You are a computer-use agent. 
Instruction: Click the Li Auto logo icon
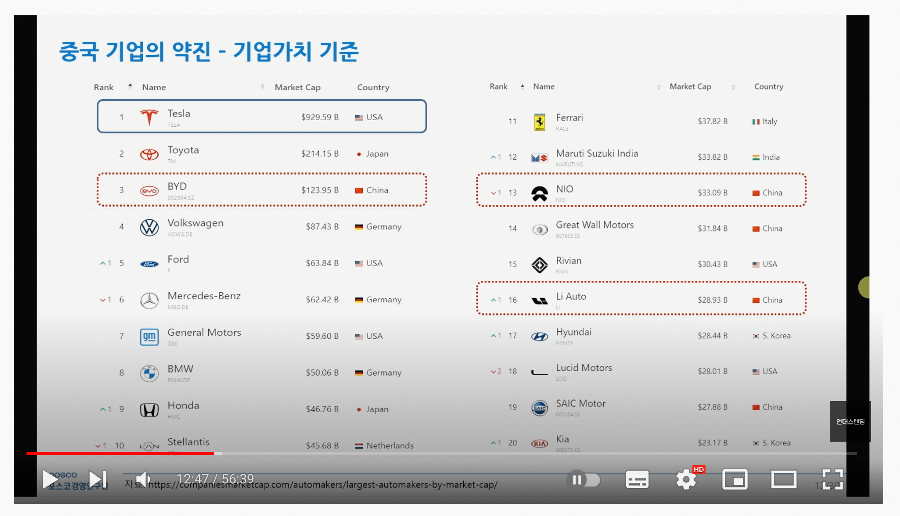tap(540, 301)
